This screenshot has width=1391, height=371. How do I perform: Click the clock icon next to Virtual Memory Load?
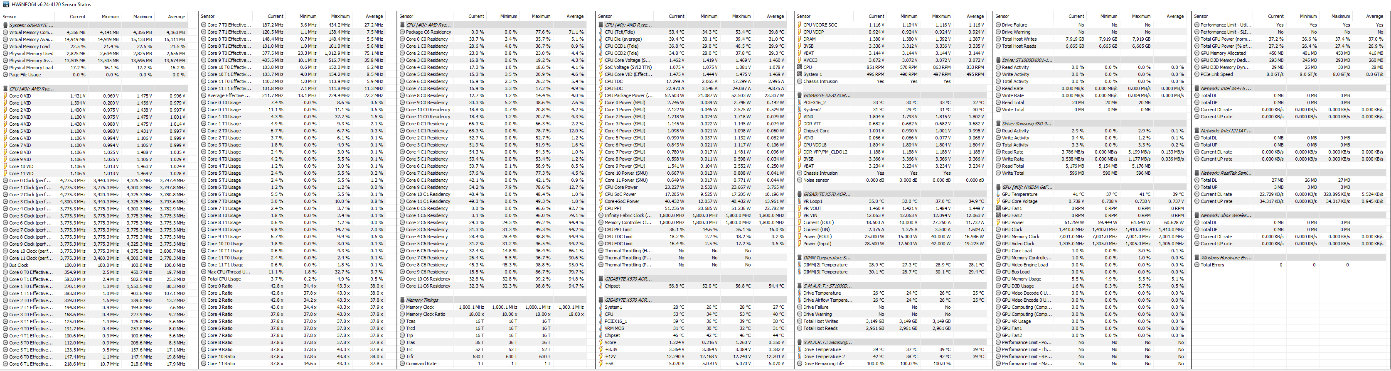click(5, 46)
